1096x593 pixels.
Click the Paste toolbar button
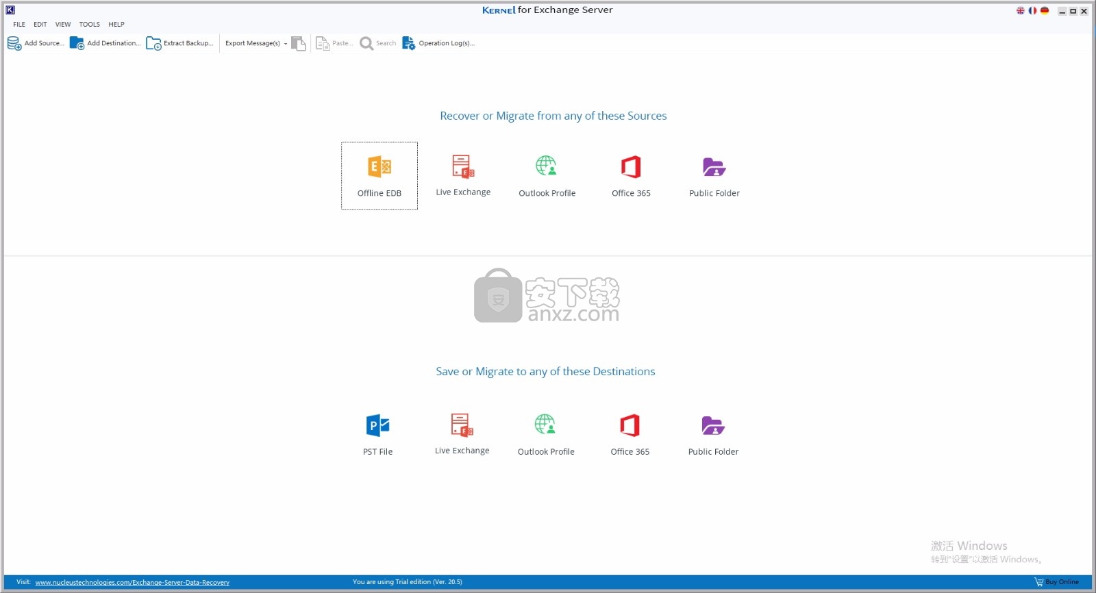click(x=334, y=43)
